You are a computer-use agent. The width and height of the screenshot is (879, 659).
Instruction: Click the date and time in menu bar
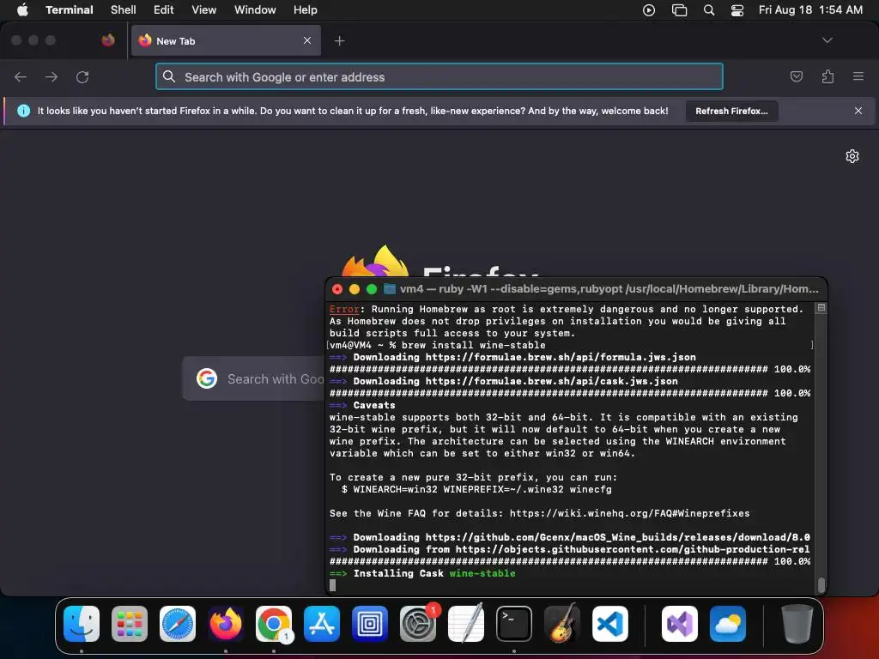tap(810, 10)
